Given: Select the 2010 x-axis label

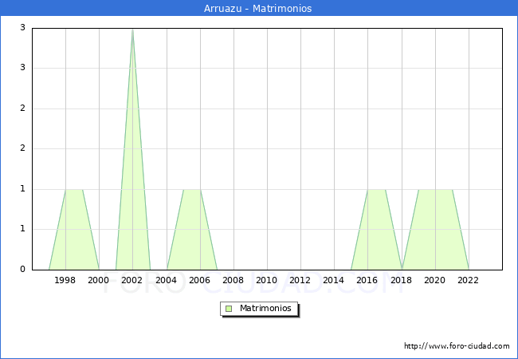Looking at the screenshot, I should click(267, 280).
